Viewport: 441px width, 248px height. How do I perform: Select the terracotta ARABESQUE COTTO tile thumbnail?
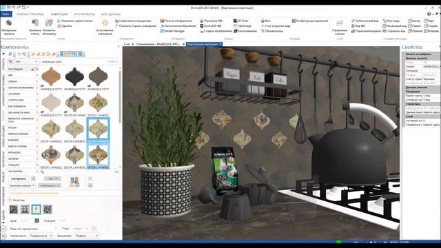click(51, 76)
